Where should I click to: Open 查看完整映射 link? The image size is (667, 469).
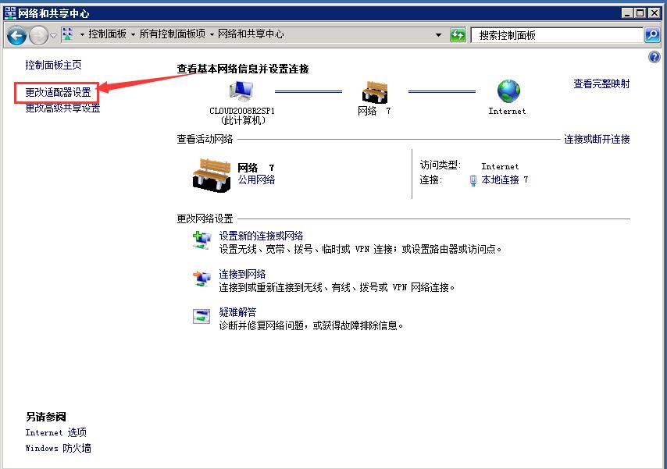601,83
